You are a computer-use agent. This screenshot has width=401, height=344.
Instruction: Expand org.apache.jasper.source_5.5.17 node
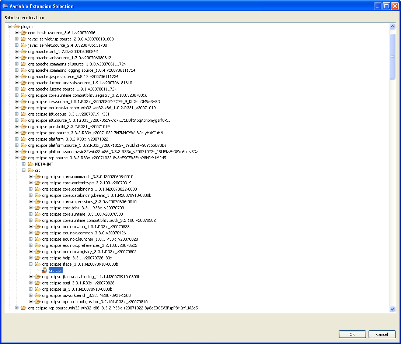click(17, 76)
